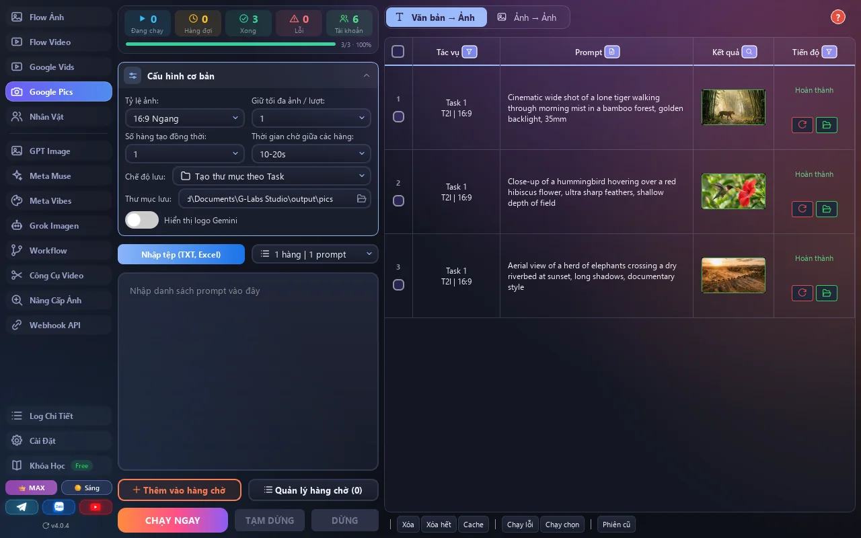This screenshot has width=861, height=538.
Task: Open Flow Video in the sidebar
Action: pos(59,42)
